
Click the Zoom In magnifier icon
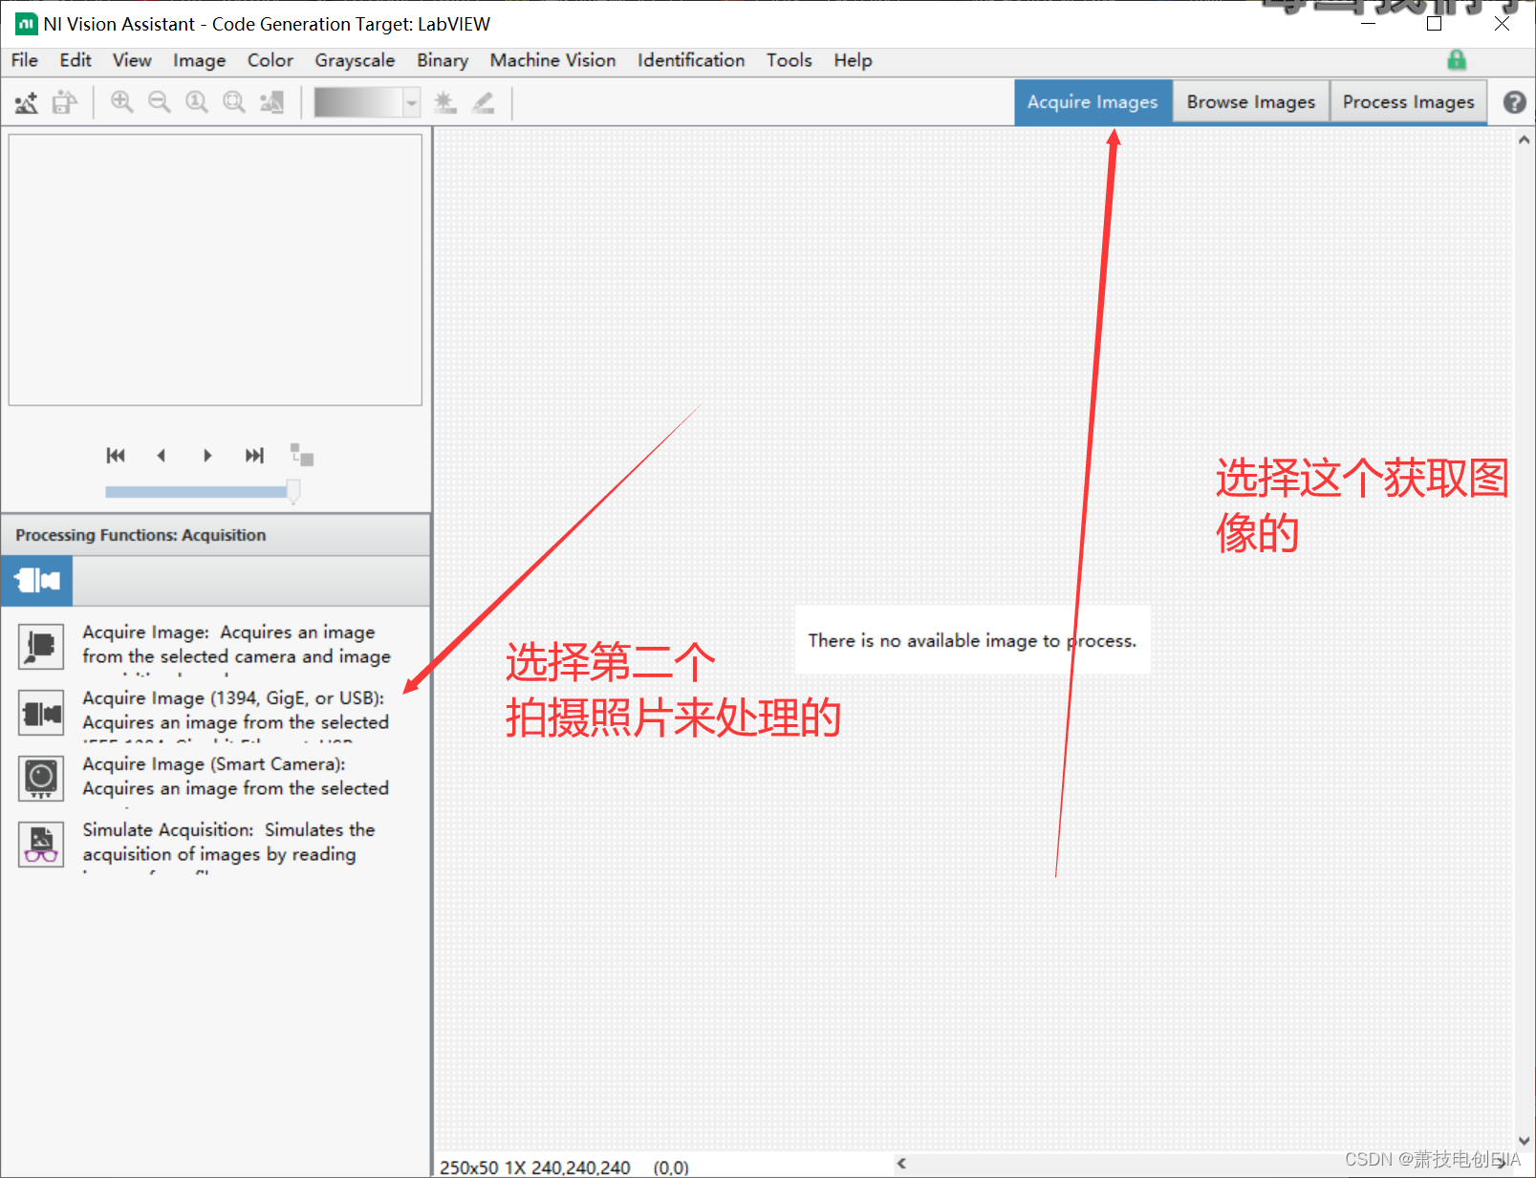(121, 102)
